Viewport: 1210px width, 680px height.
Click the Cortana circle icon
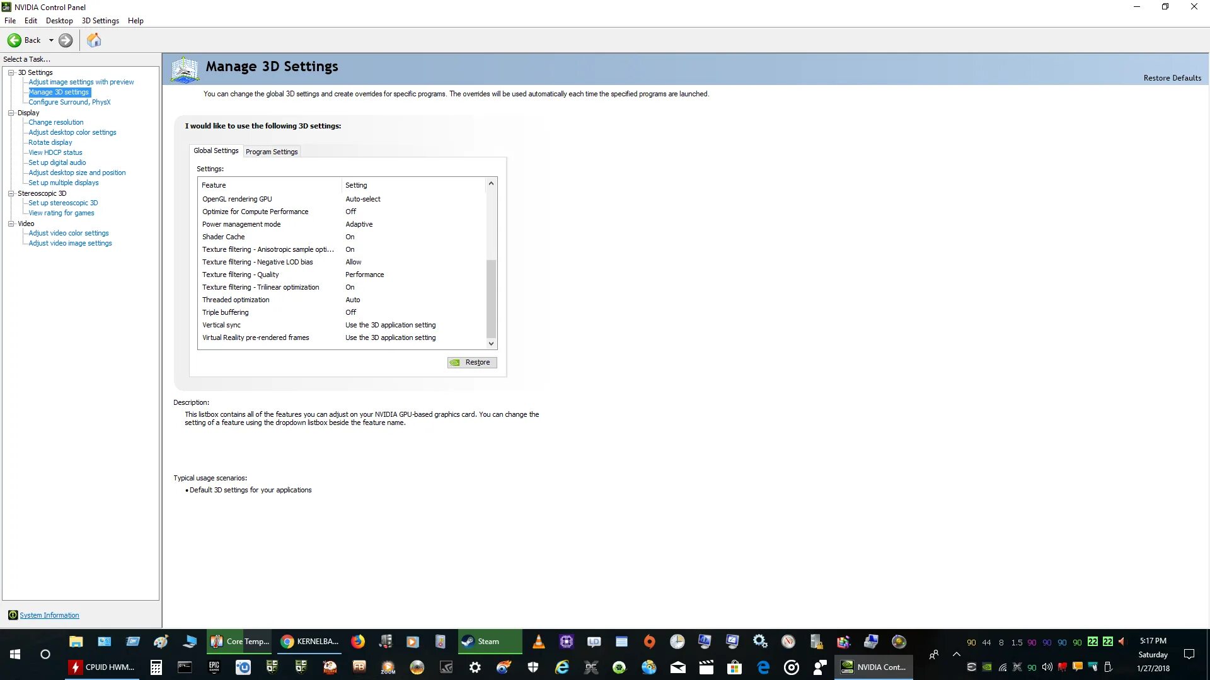coord(45,654)
